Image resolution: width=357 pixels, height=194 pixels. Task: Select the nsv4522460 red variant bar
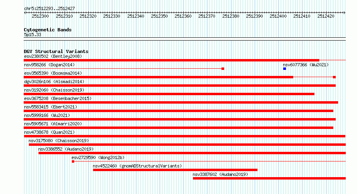coord(175,170)
